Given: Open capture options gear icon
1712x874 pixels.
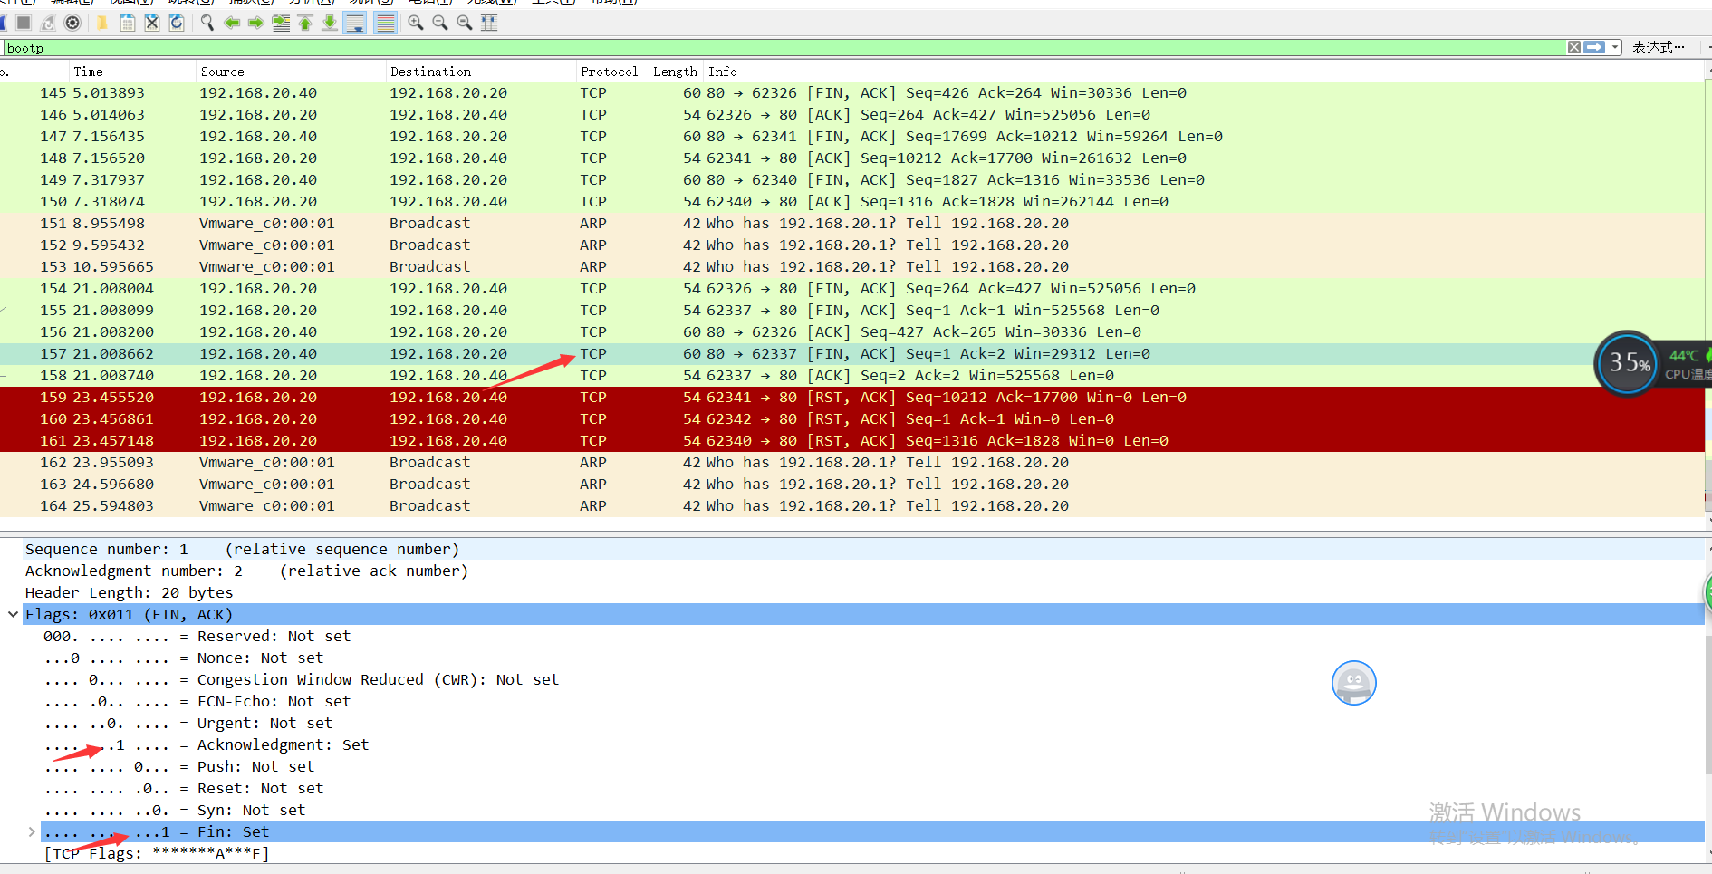Looking at the screenshot, I should 72,23.
